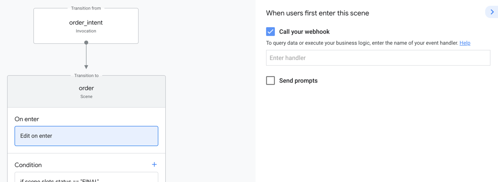Enable the Send prompts checkbox

[x=270, y=80]
